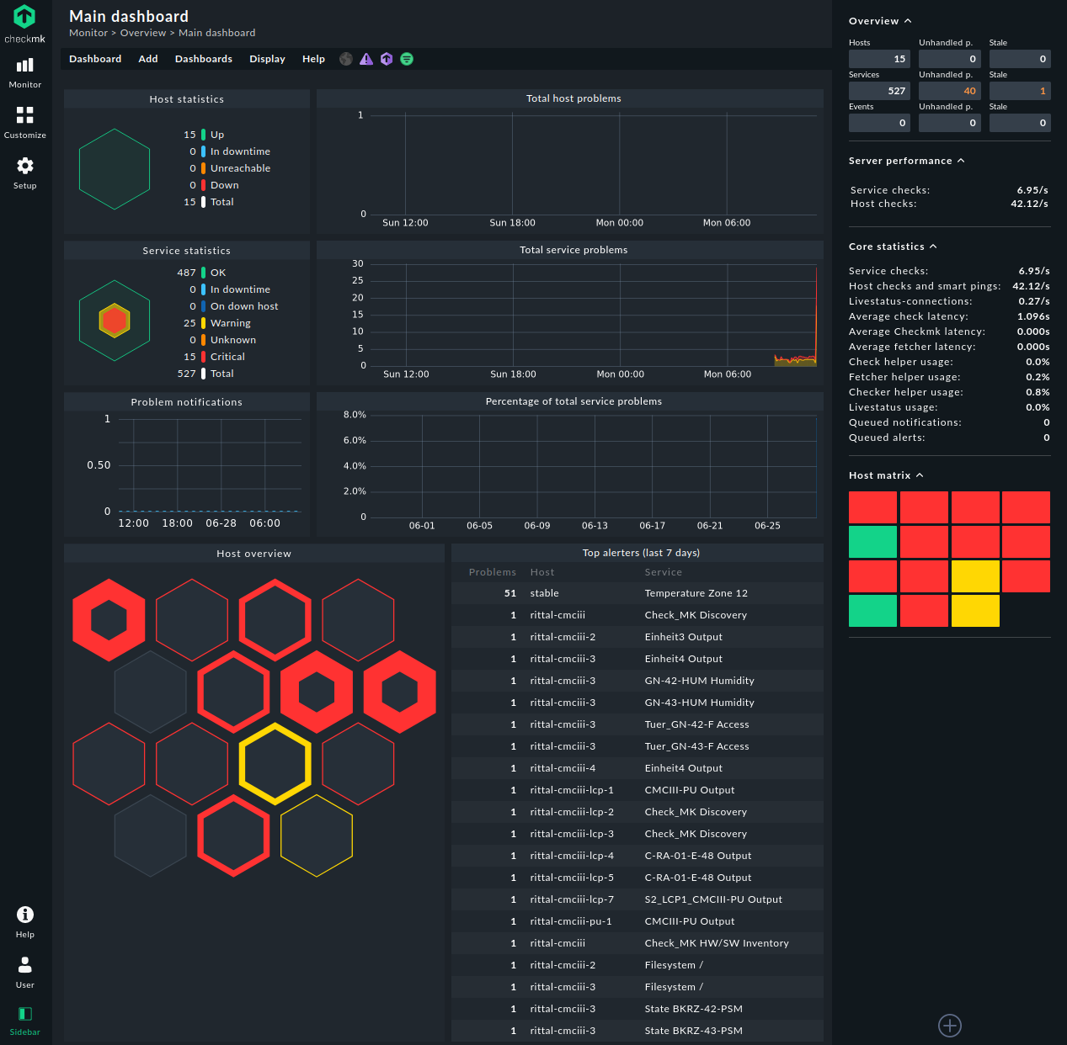The width and height of the screenshot is (1067, 1045).
Task: Click the green cell in the Host matrix's second row
Action: coord(872,542)
